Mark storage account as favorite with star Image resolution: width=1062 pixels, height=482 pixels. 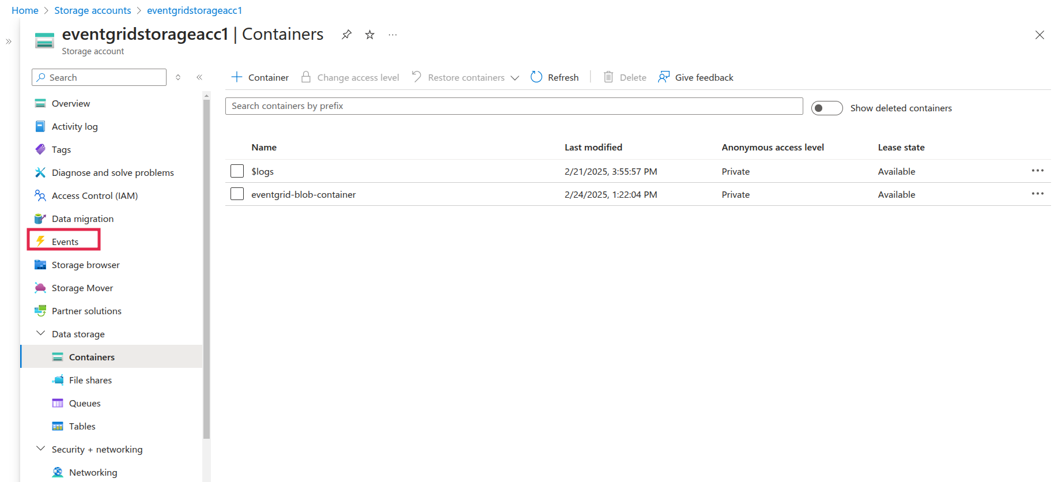(370, 35)
